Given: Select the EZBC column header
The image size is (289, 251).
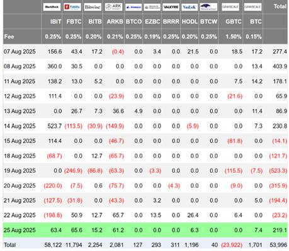Looking at the screenshot, I should [152, 21].
